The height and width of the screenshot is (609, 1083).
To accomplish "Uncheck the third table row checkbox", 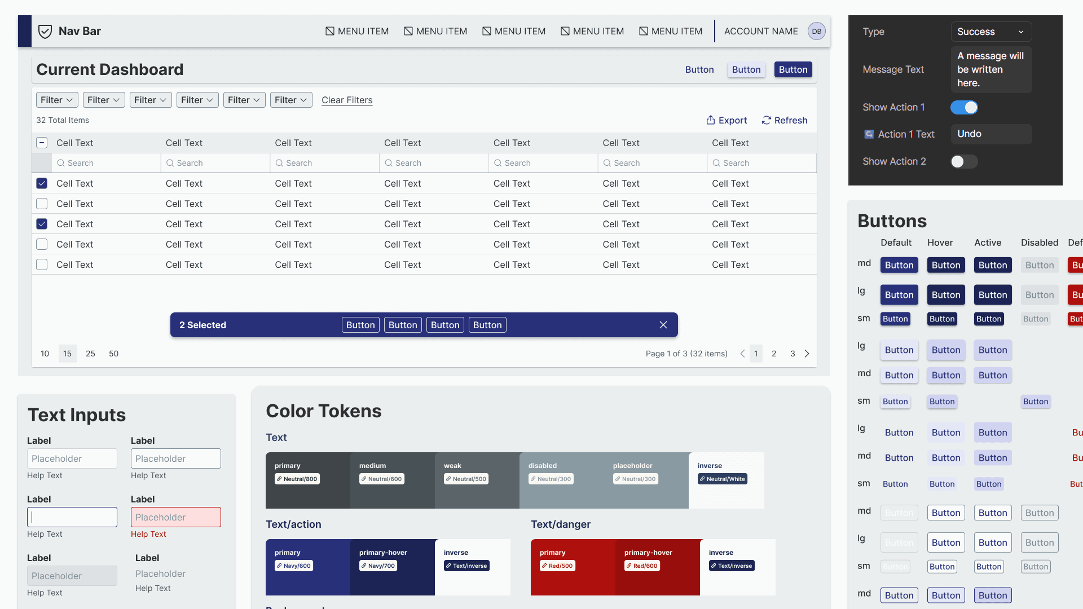I will (x=42, y=224).
